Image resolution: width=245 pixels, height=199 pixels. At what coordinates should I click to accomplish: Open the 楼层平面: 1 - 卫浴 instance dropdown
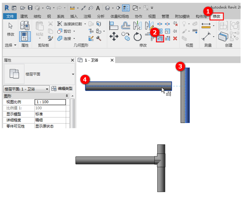coord(47,89)
